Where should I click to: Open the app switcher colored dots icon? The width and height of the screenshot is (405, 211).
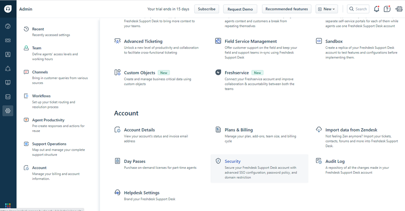[8, 206]
